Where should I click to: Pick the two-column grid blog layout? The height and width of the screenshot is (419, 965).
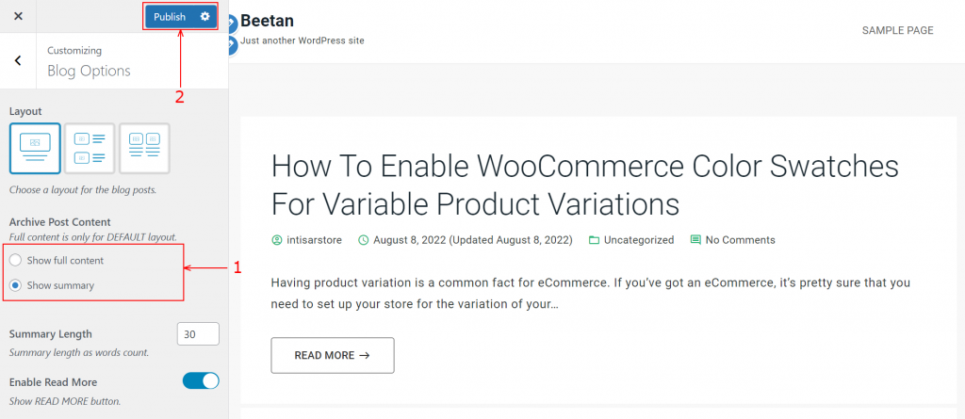[144, 148]
